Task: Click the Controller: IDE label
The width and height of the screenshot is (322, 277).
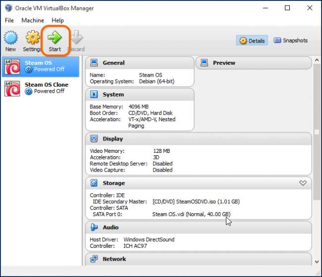Action: 107,195
